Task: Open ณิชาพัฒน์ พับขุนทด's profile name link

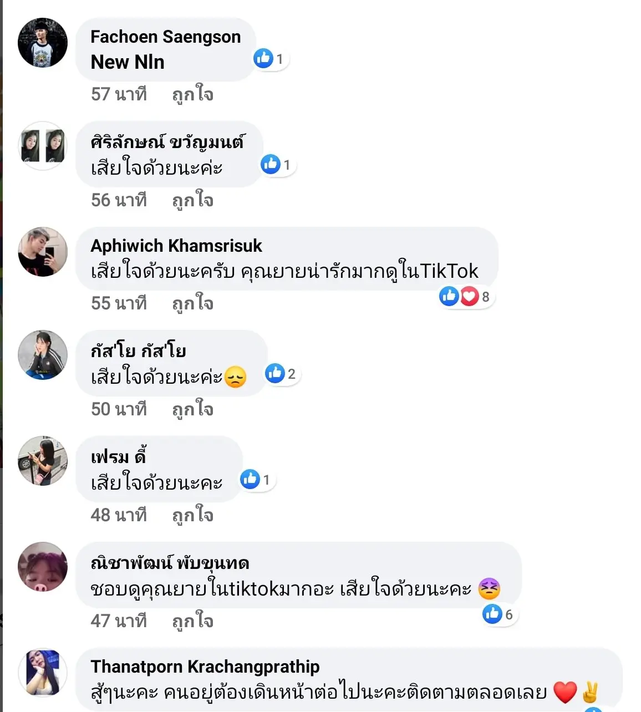Action: point(170,563)
